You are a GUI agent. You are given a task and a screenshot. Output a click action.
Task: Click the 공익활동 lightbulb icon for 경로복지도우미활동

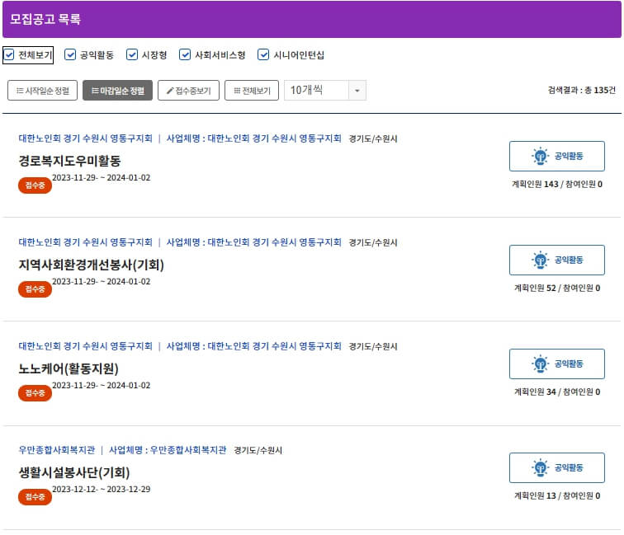click(540, 156)
